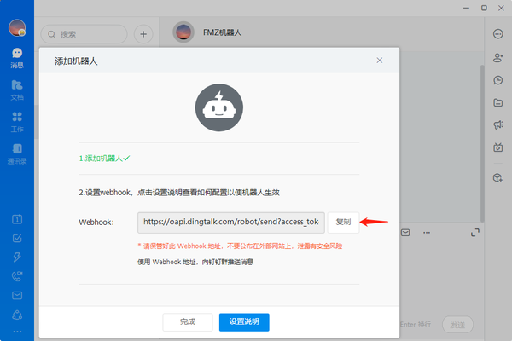Open the to-do checkmark icon in sidebar
The image size is (512, 341).
click(x=16, y=238)
